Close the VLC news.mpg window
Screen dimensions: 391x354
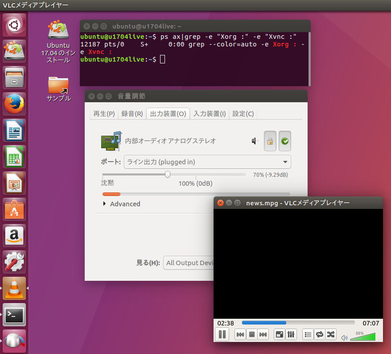(220, 203)
